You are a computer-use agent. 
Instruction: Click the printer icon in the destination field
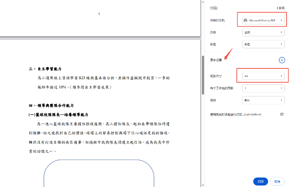click(x=245, y=20)
